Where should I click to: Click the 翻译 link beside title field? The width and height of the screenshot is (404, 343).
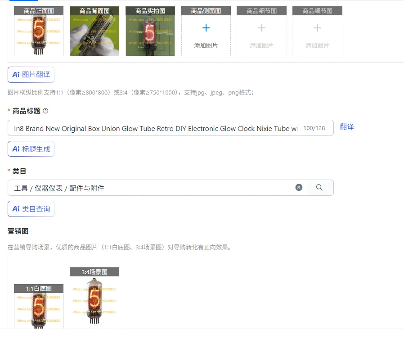point(347,127)
